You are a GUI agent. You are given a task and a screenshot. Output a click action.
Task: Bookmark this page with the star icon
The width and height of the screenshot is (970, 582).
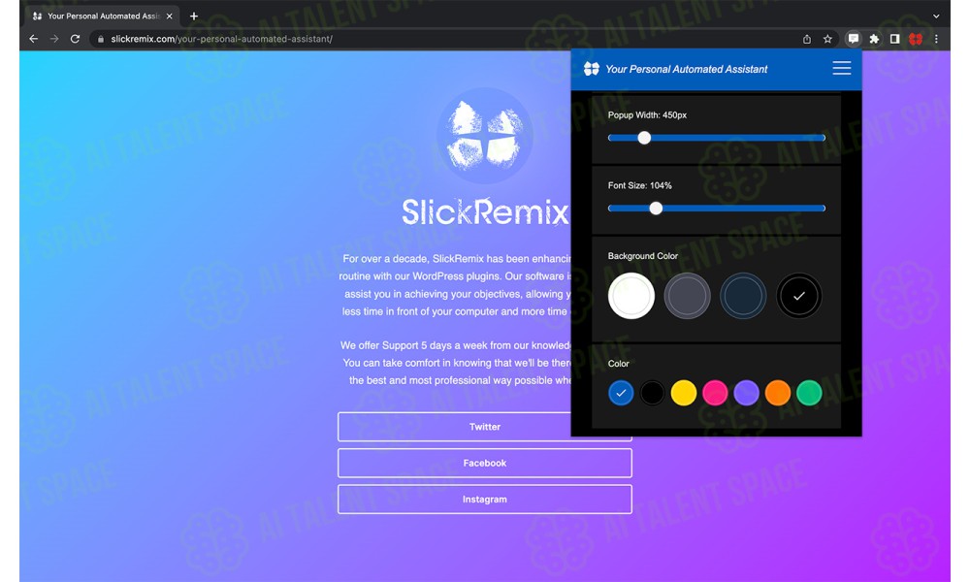click(827, 39)
